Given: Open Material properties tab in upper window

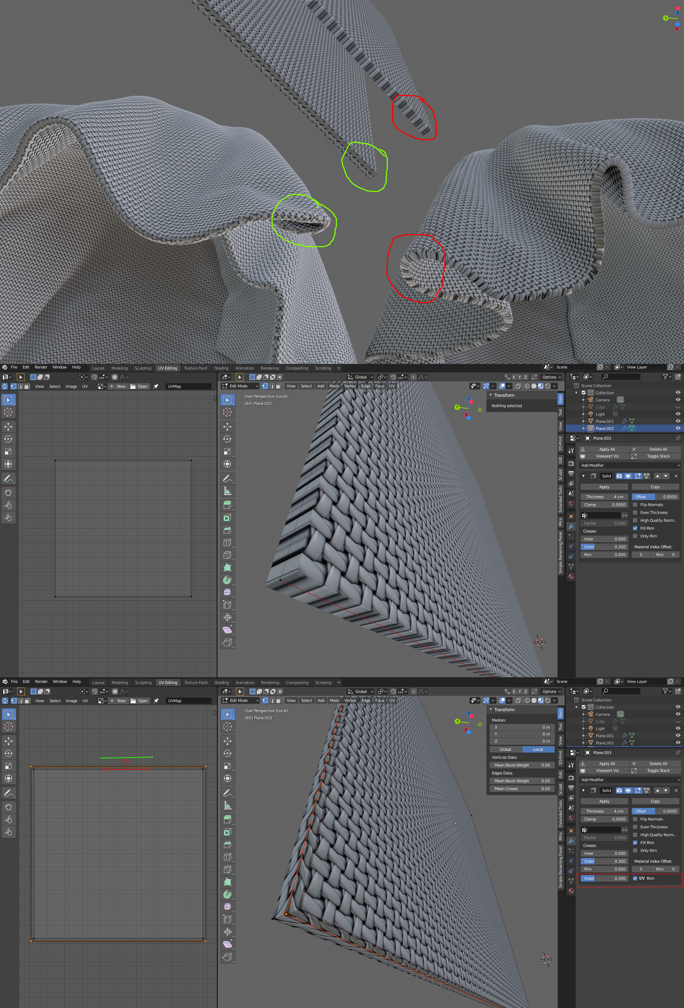Looking at the screenshot, I should coord(571,577).
